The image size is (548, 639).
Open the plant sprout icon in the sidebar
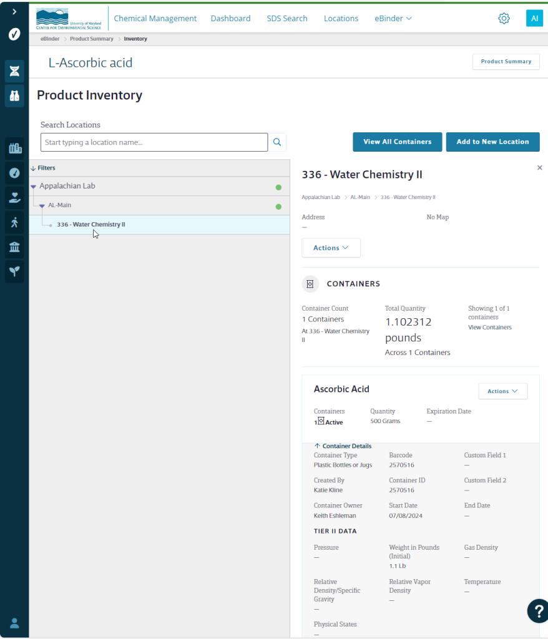point(14,271)
